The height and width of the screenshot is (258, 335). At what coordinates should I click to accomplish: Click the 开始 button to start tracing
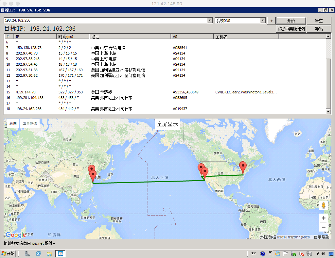coord(291,21)
